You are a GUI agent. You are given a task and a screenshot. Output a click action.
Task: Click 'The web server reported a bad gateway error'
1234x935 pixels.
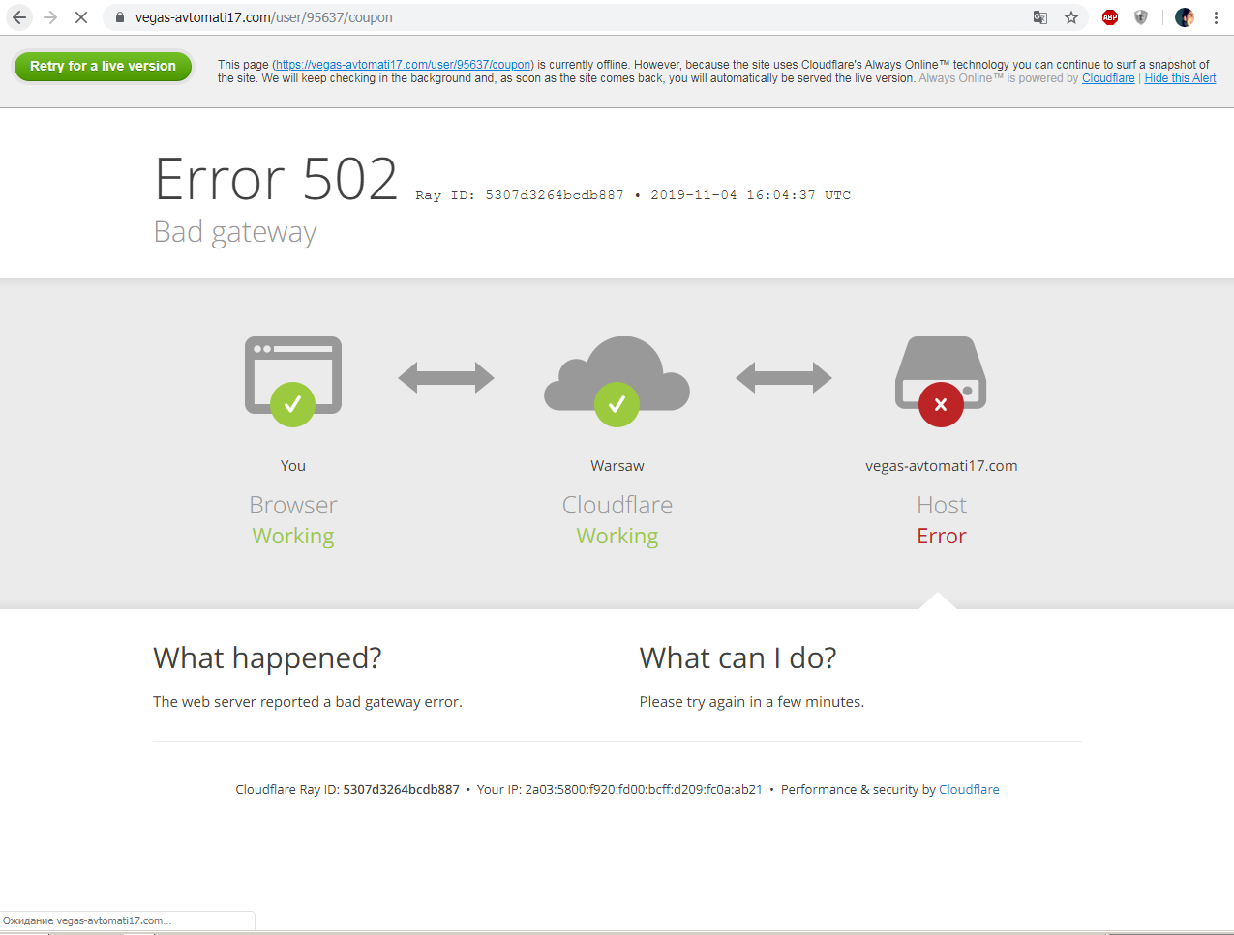[x=308, y=702]
